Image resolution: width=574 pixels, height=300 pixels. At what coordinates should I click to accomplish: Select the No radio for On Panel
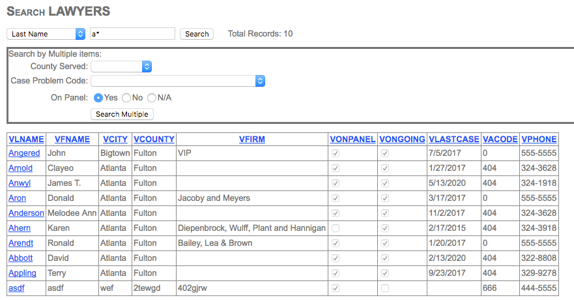point(126,98)
